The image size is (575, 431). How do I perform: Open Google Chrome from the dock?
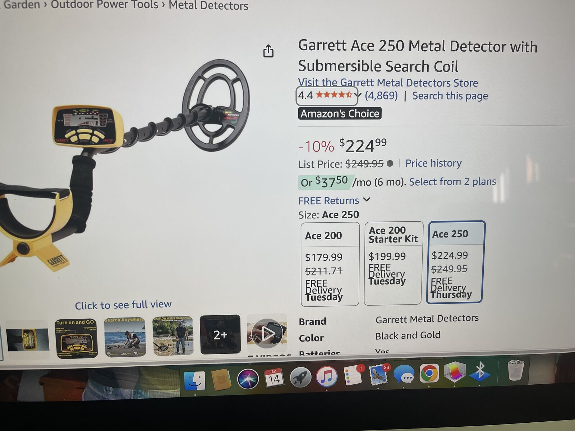[x=429, y=374]
